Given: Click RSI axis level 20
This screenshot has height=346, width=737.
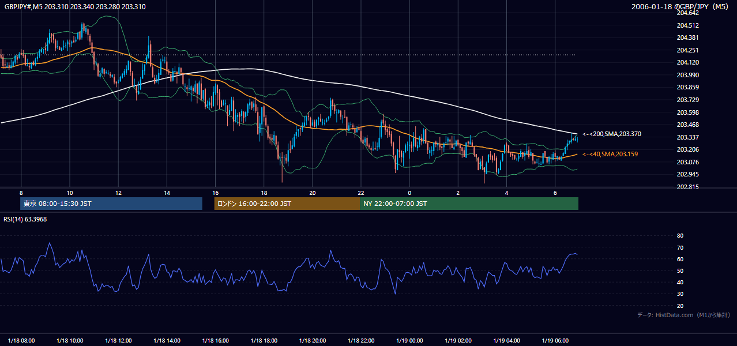Looking at the screenshot, I should pos(680,306).
